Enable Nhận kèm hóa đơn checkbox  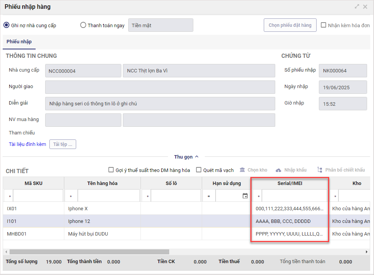point(323,25)
